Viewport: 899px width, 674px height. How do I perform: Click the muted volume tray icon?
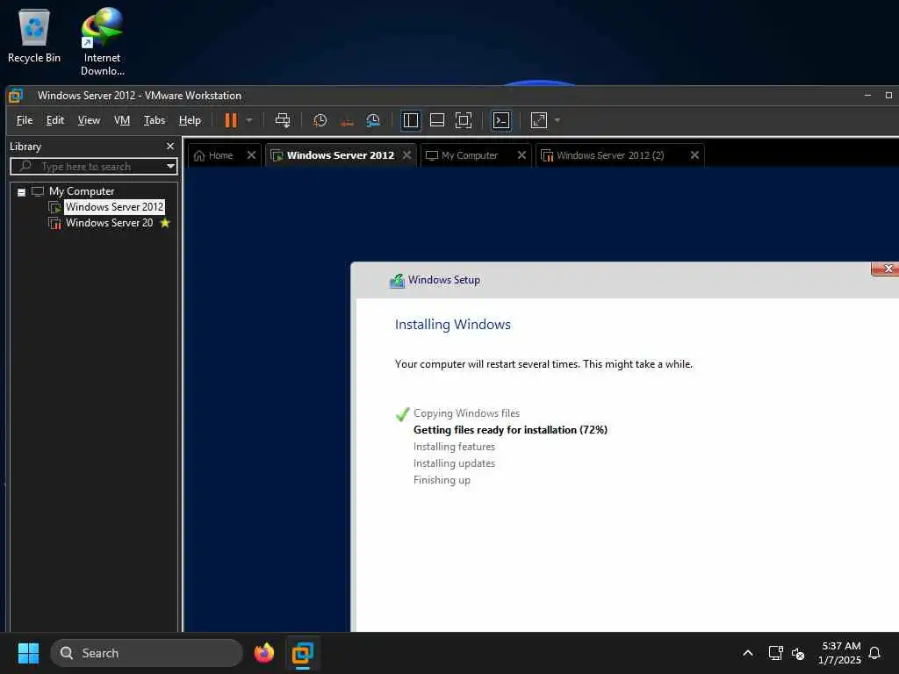pos(798,653)
